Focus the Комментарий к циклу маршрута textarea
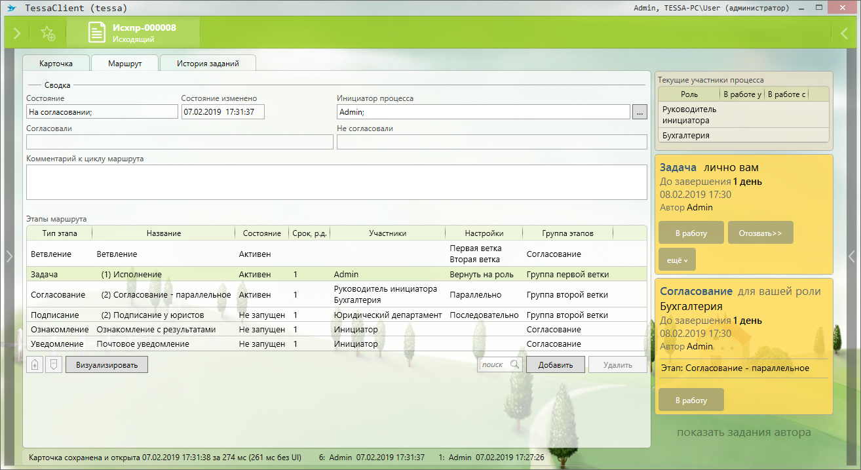The image size is (861, 470). click(x=337, y=182)
